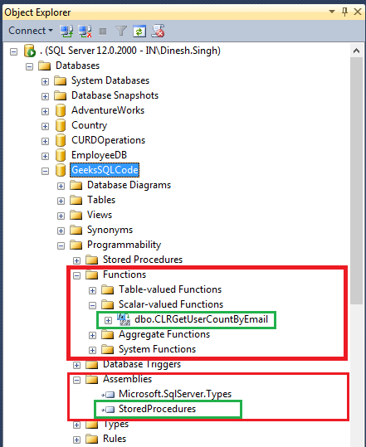Click the Tables folder icon
The width and height of the screenshot is (366, 447).
point(76,200)
